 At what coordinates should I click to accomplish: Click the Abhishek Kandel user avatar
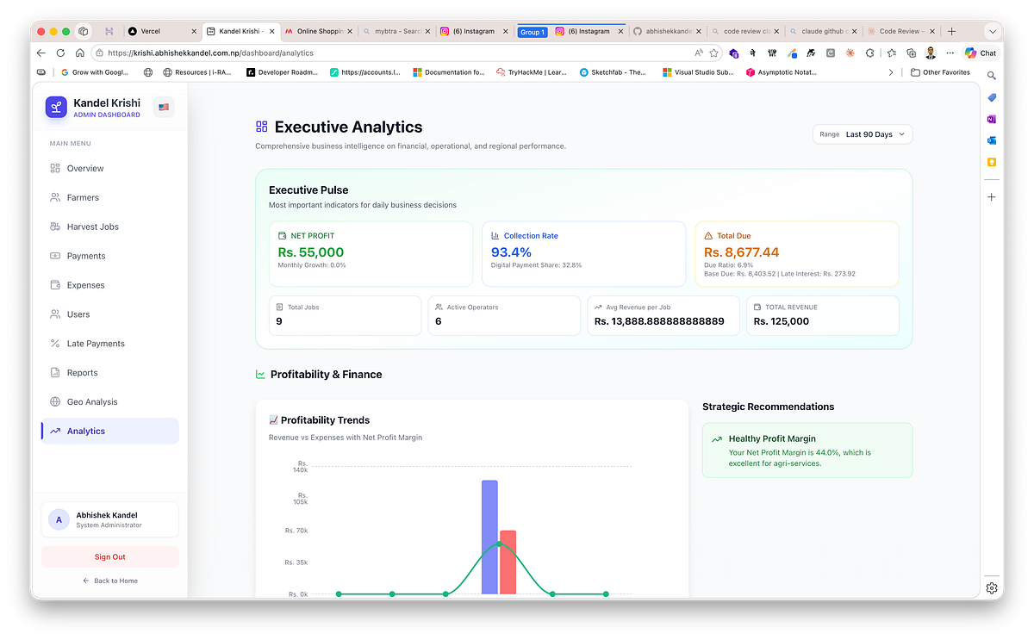tap(59, 519)
